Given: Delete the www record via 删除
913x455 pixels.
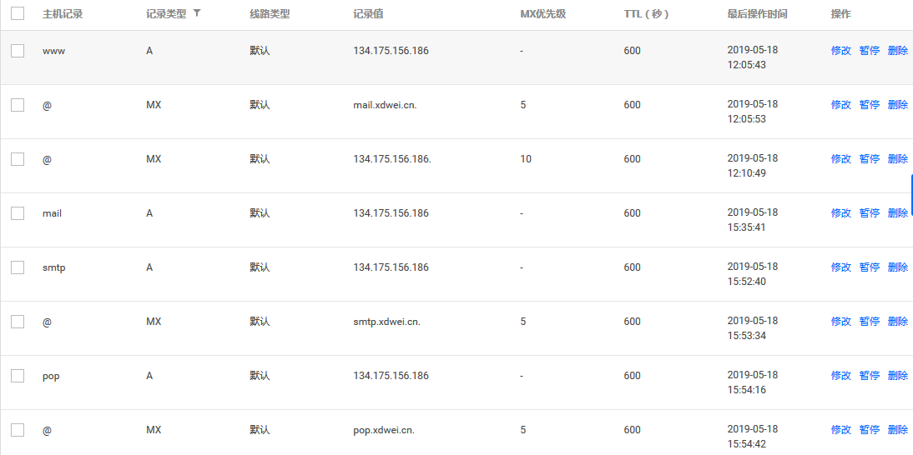Looking at the screenshot, I should (x=897, y=51).
